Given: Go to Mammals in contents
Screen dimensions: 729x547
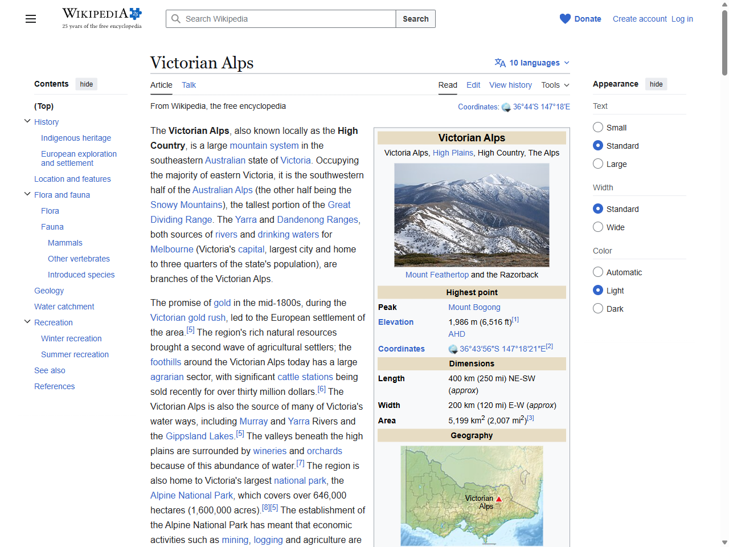Looking at the screenshot, I should [x=65, y=243].
